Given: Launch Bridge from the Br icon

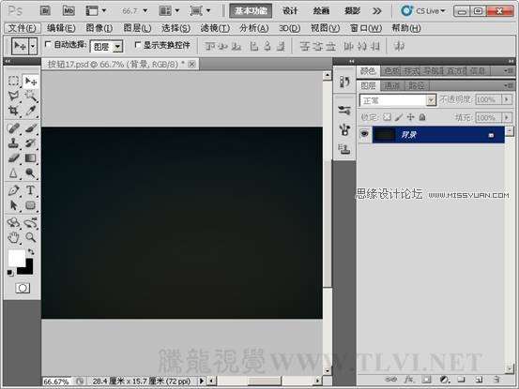Looking at the screenshot, I should 45,11.
